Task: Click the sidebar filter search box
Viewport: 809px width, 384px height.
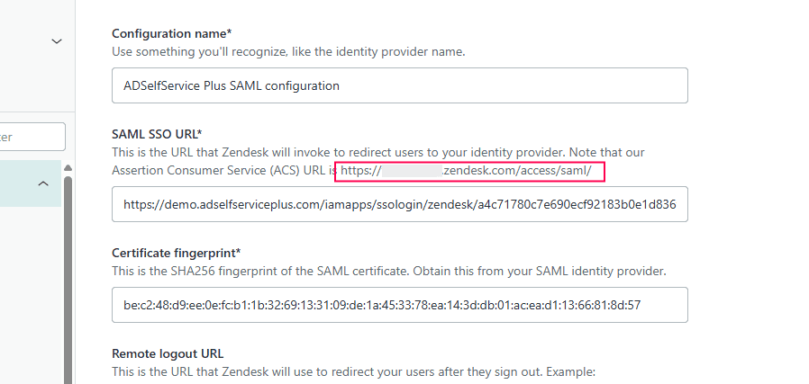Action: 32,137
